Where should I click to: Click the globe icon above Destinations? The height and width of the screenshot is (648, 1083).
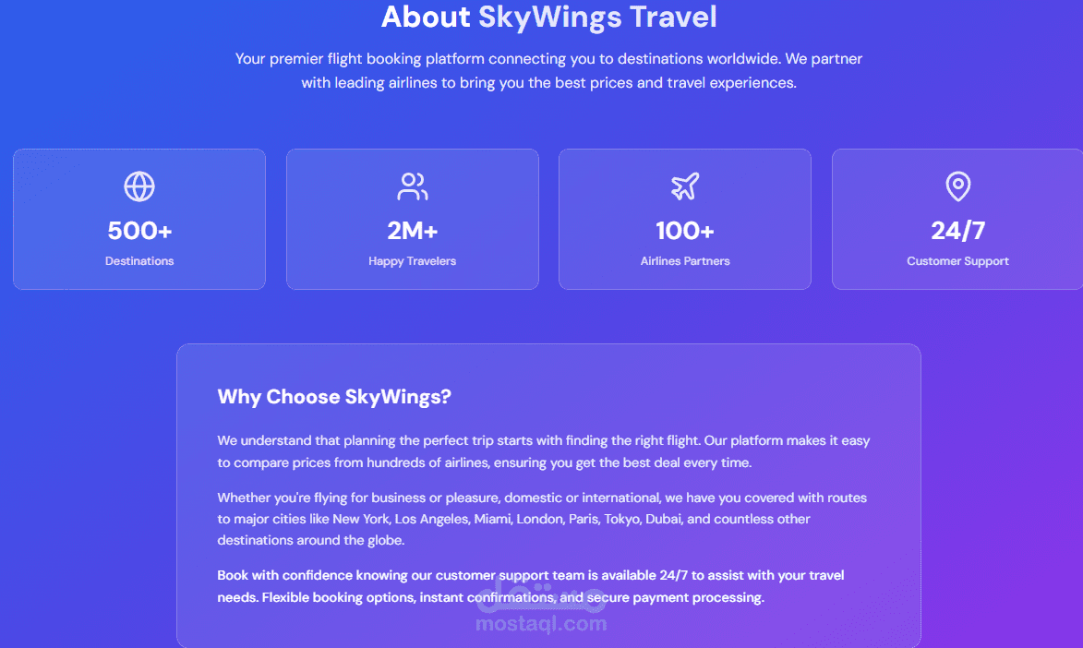click(x=139, y=186)
